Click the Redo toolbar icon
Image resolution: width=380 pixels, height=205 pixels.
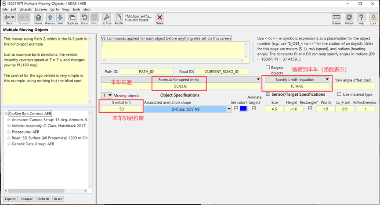94,18
